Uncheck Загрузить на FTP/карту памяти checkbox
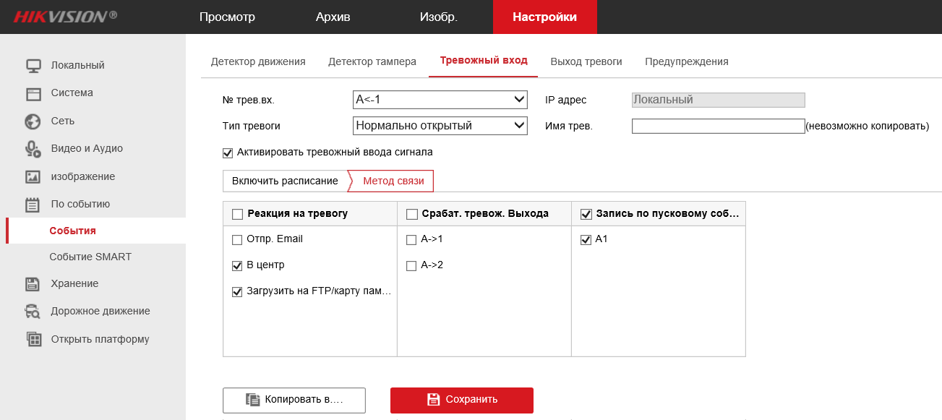 (237, 292)
